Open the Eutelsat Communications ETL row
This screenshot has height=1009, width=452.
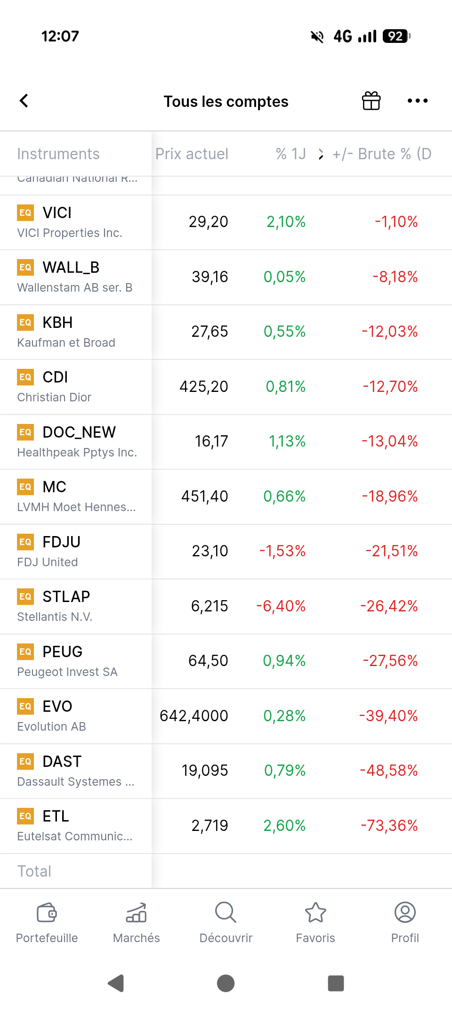pos(226,826)
